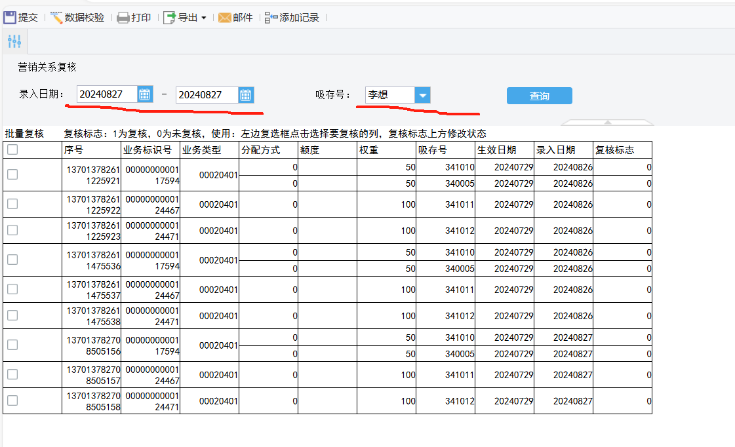Click the 打印 printer icon
This screenshot has height=447, width=735.
coord(123,18)
